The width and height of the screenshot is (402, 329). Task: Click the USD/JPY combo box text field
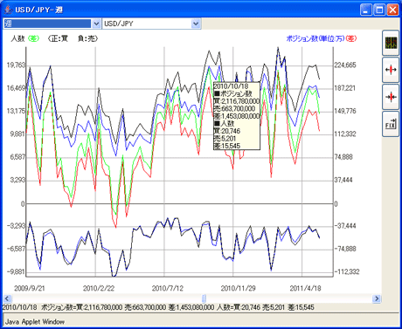(x=147, y=24)
